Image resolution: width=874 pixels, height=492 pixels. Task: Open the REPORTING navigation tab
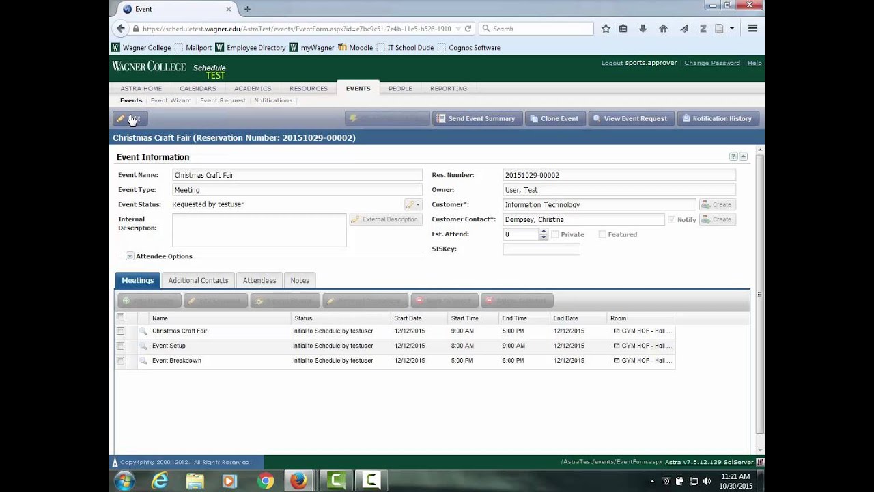pyautogui.click(x=449, y=88)
